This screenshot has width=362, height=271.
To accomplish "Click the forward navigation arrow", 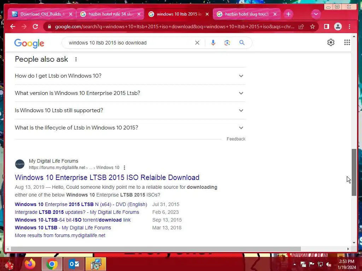I will 24,26.
